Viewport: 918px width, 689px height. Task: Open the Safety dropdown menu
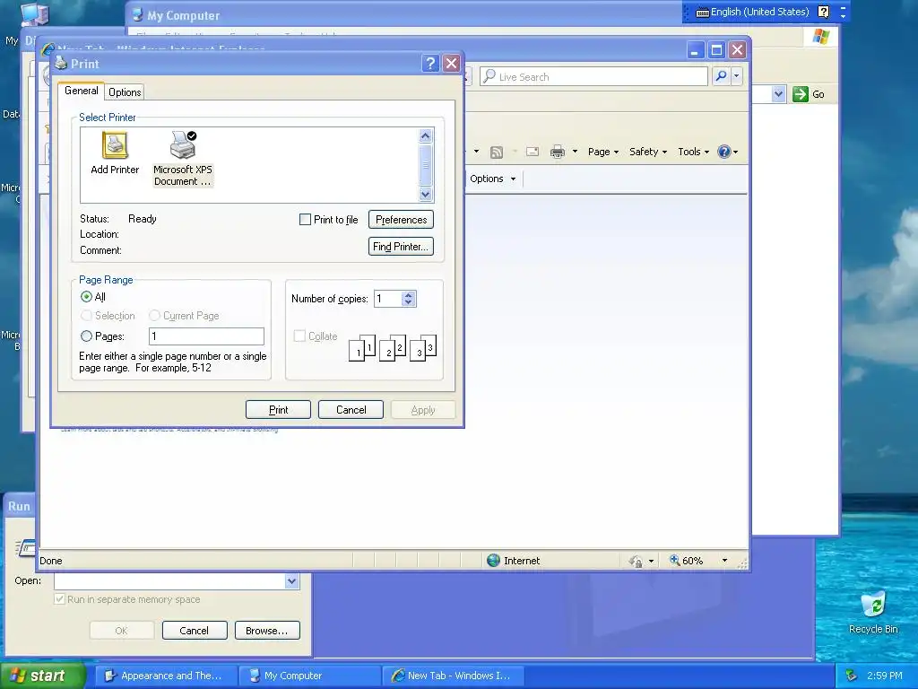[648, 152]
